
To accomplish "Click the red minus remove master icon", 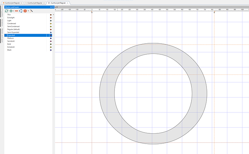I will [x=17, y=11].
